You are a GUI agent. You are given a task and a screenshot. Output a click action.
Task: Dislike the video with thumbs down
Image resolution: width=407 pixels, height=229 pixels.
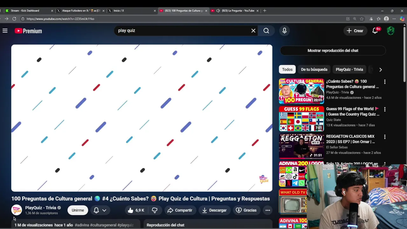click(155, 210)
